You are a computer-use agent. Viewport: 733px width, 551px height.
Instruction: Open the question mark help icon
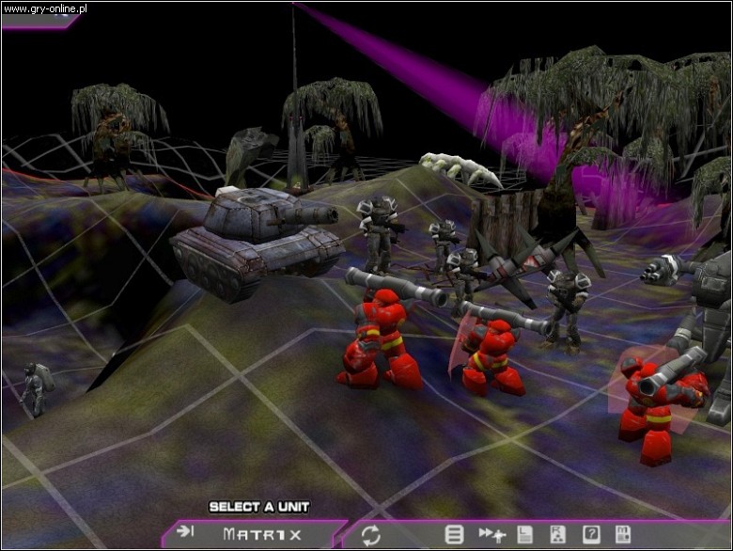point(591,535)
